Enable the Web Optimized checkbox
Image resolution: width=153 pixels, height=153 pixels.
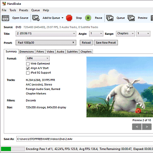28,64
